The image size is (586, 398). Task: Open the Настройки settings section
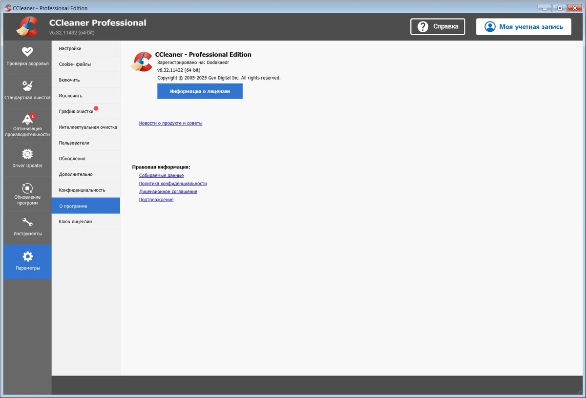click(x=86, y=48)
